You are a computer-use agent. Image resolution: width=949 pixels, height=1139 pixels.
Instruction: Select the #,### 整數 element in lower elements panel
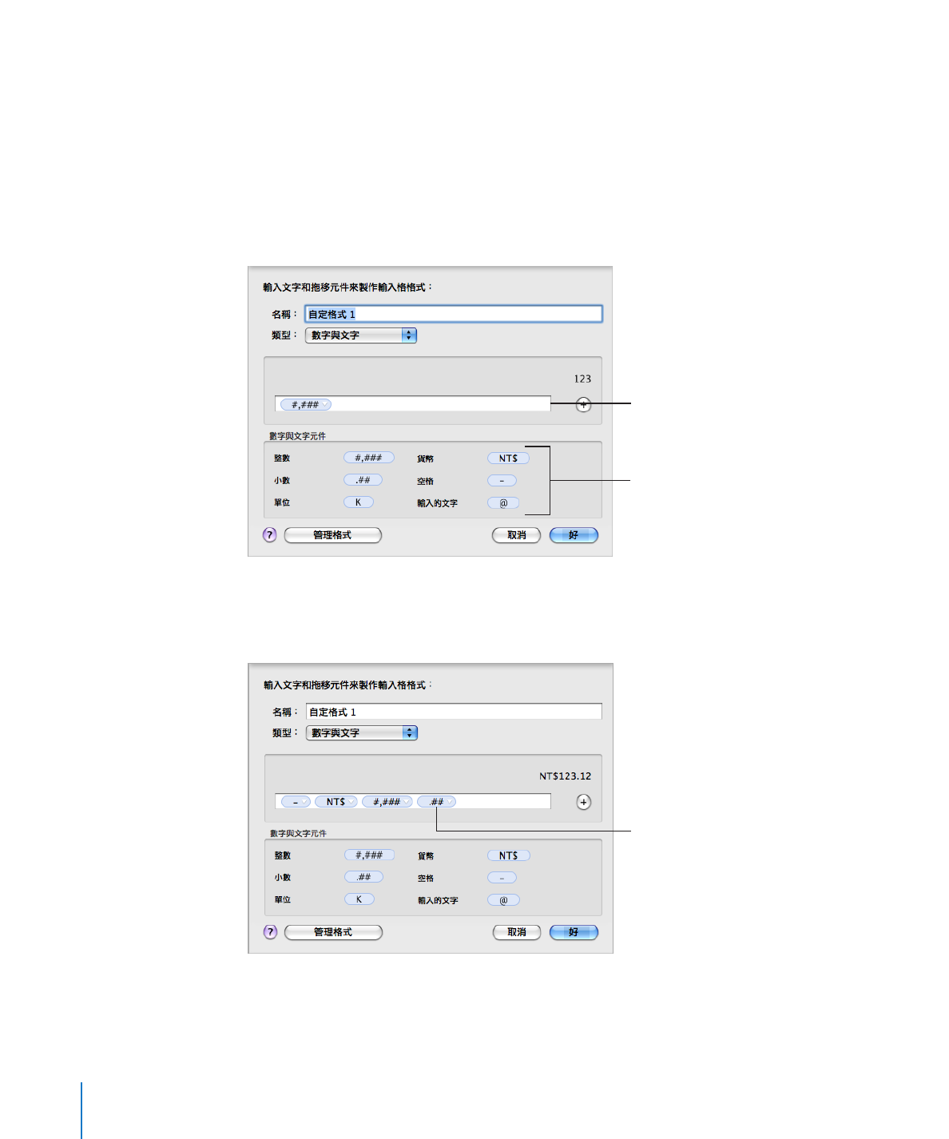pyautogui.click(x=370, y=855)
